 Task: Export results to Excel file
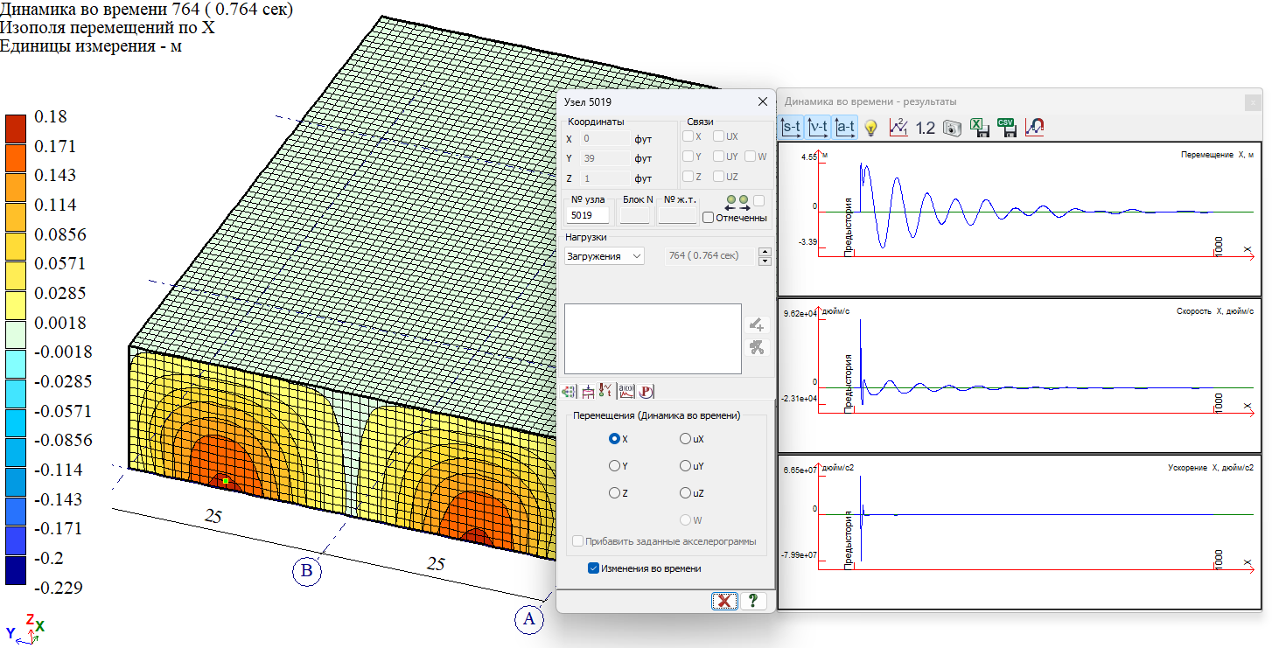979,128
